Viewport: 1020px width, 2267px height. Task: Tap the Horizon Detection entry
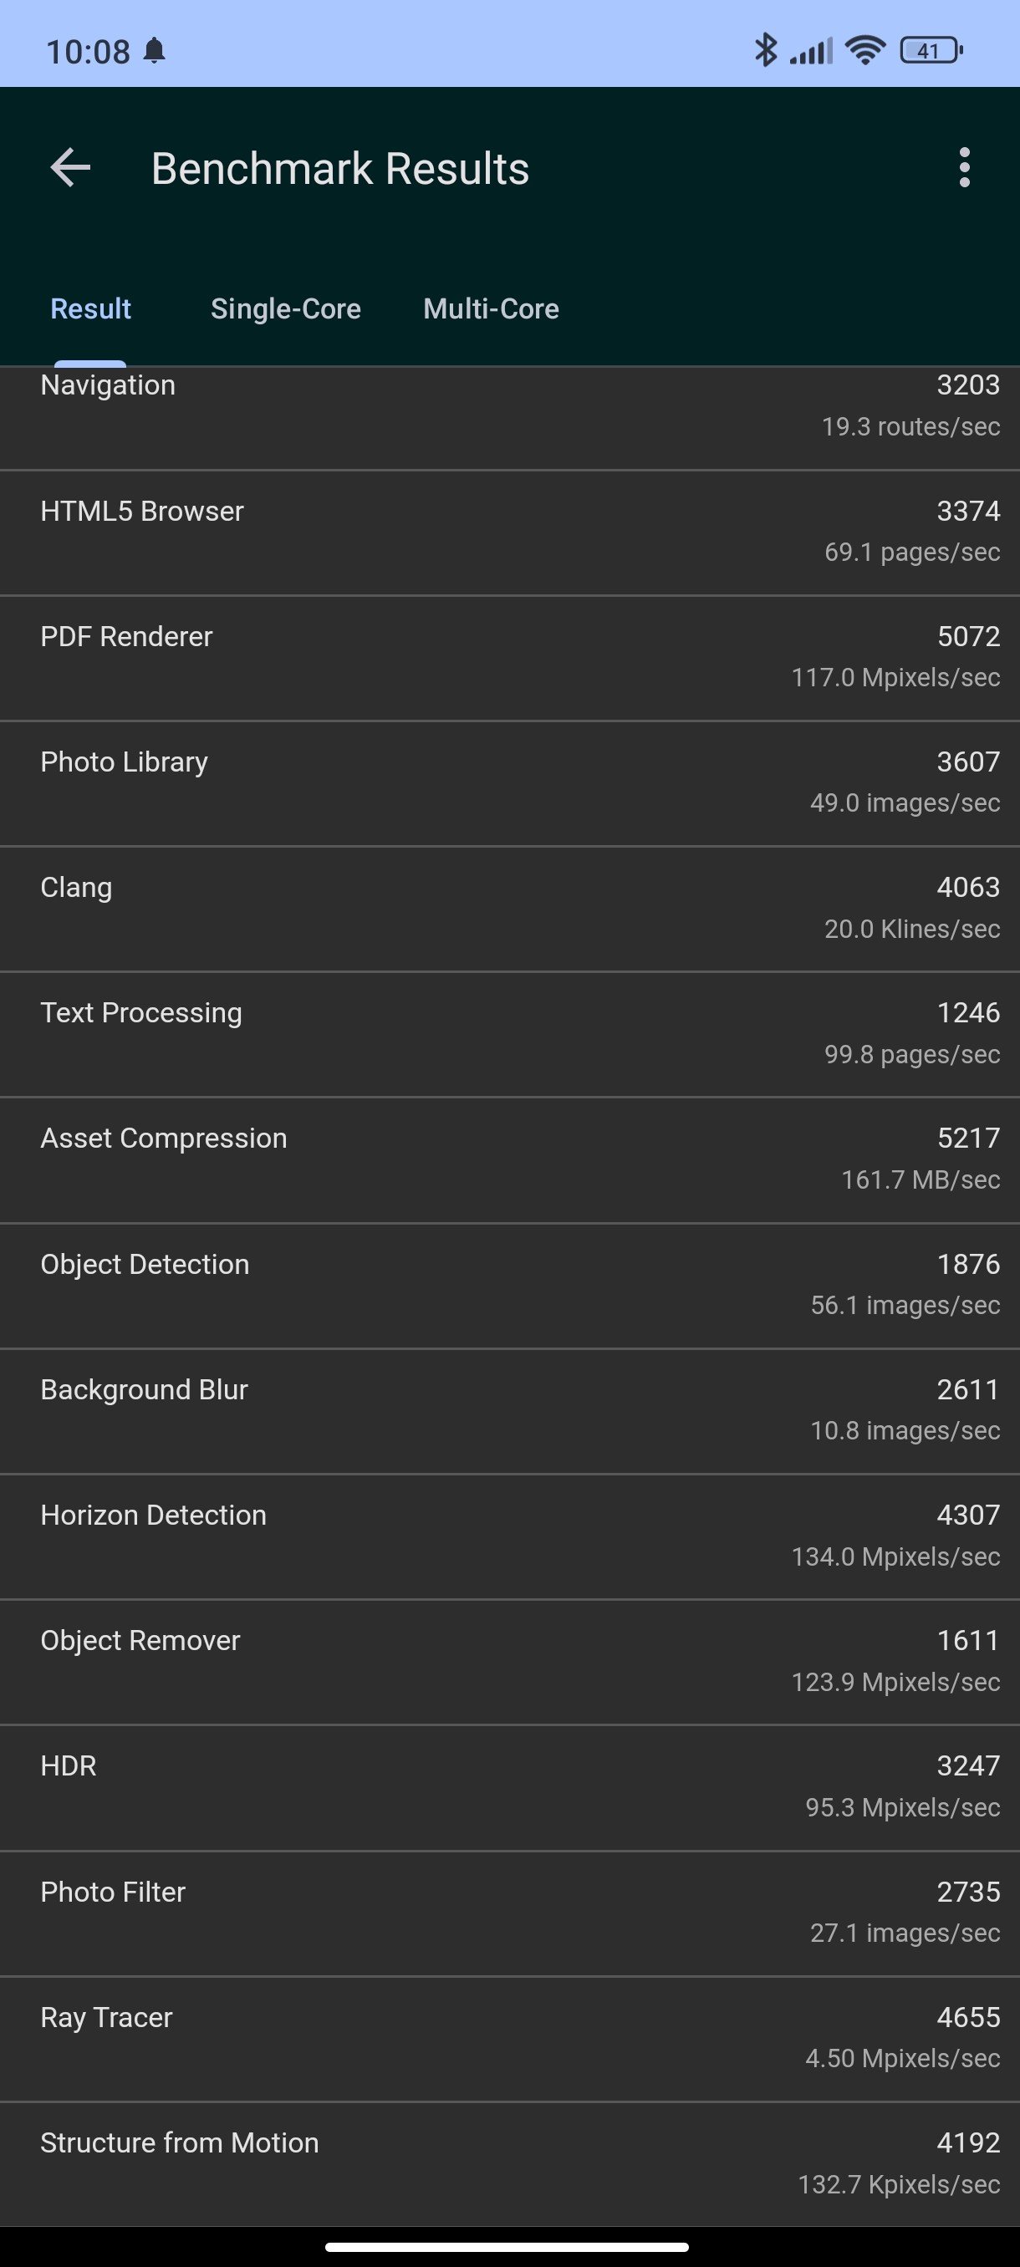(x=509, y=1536)
